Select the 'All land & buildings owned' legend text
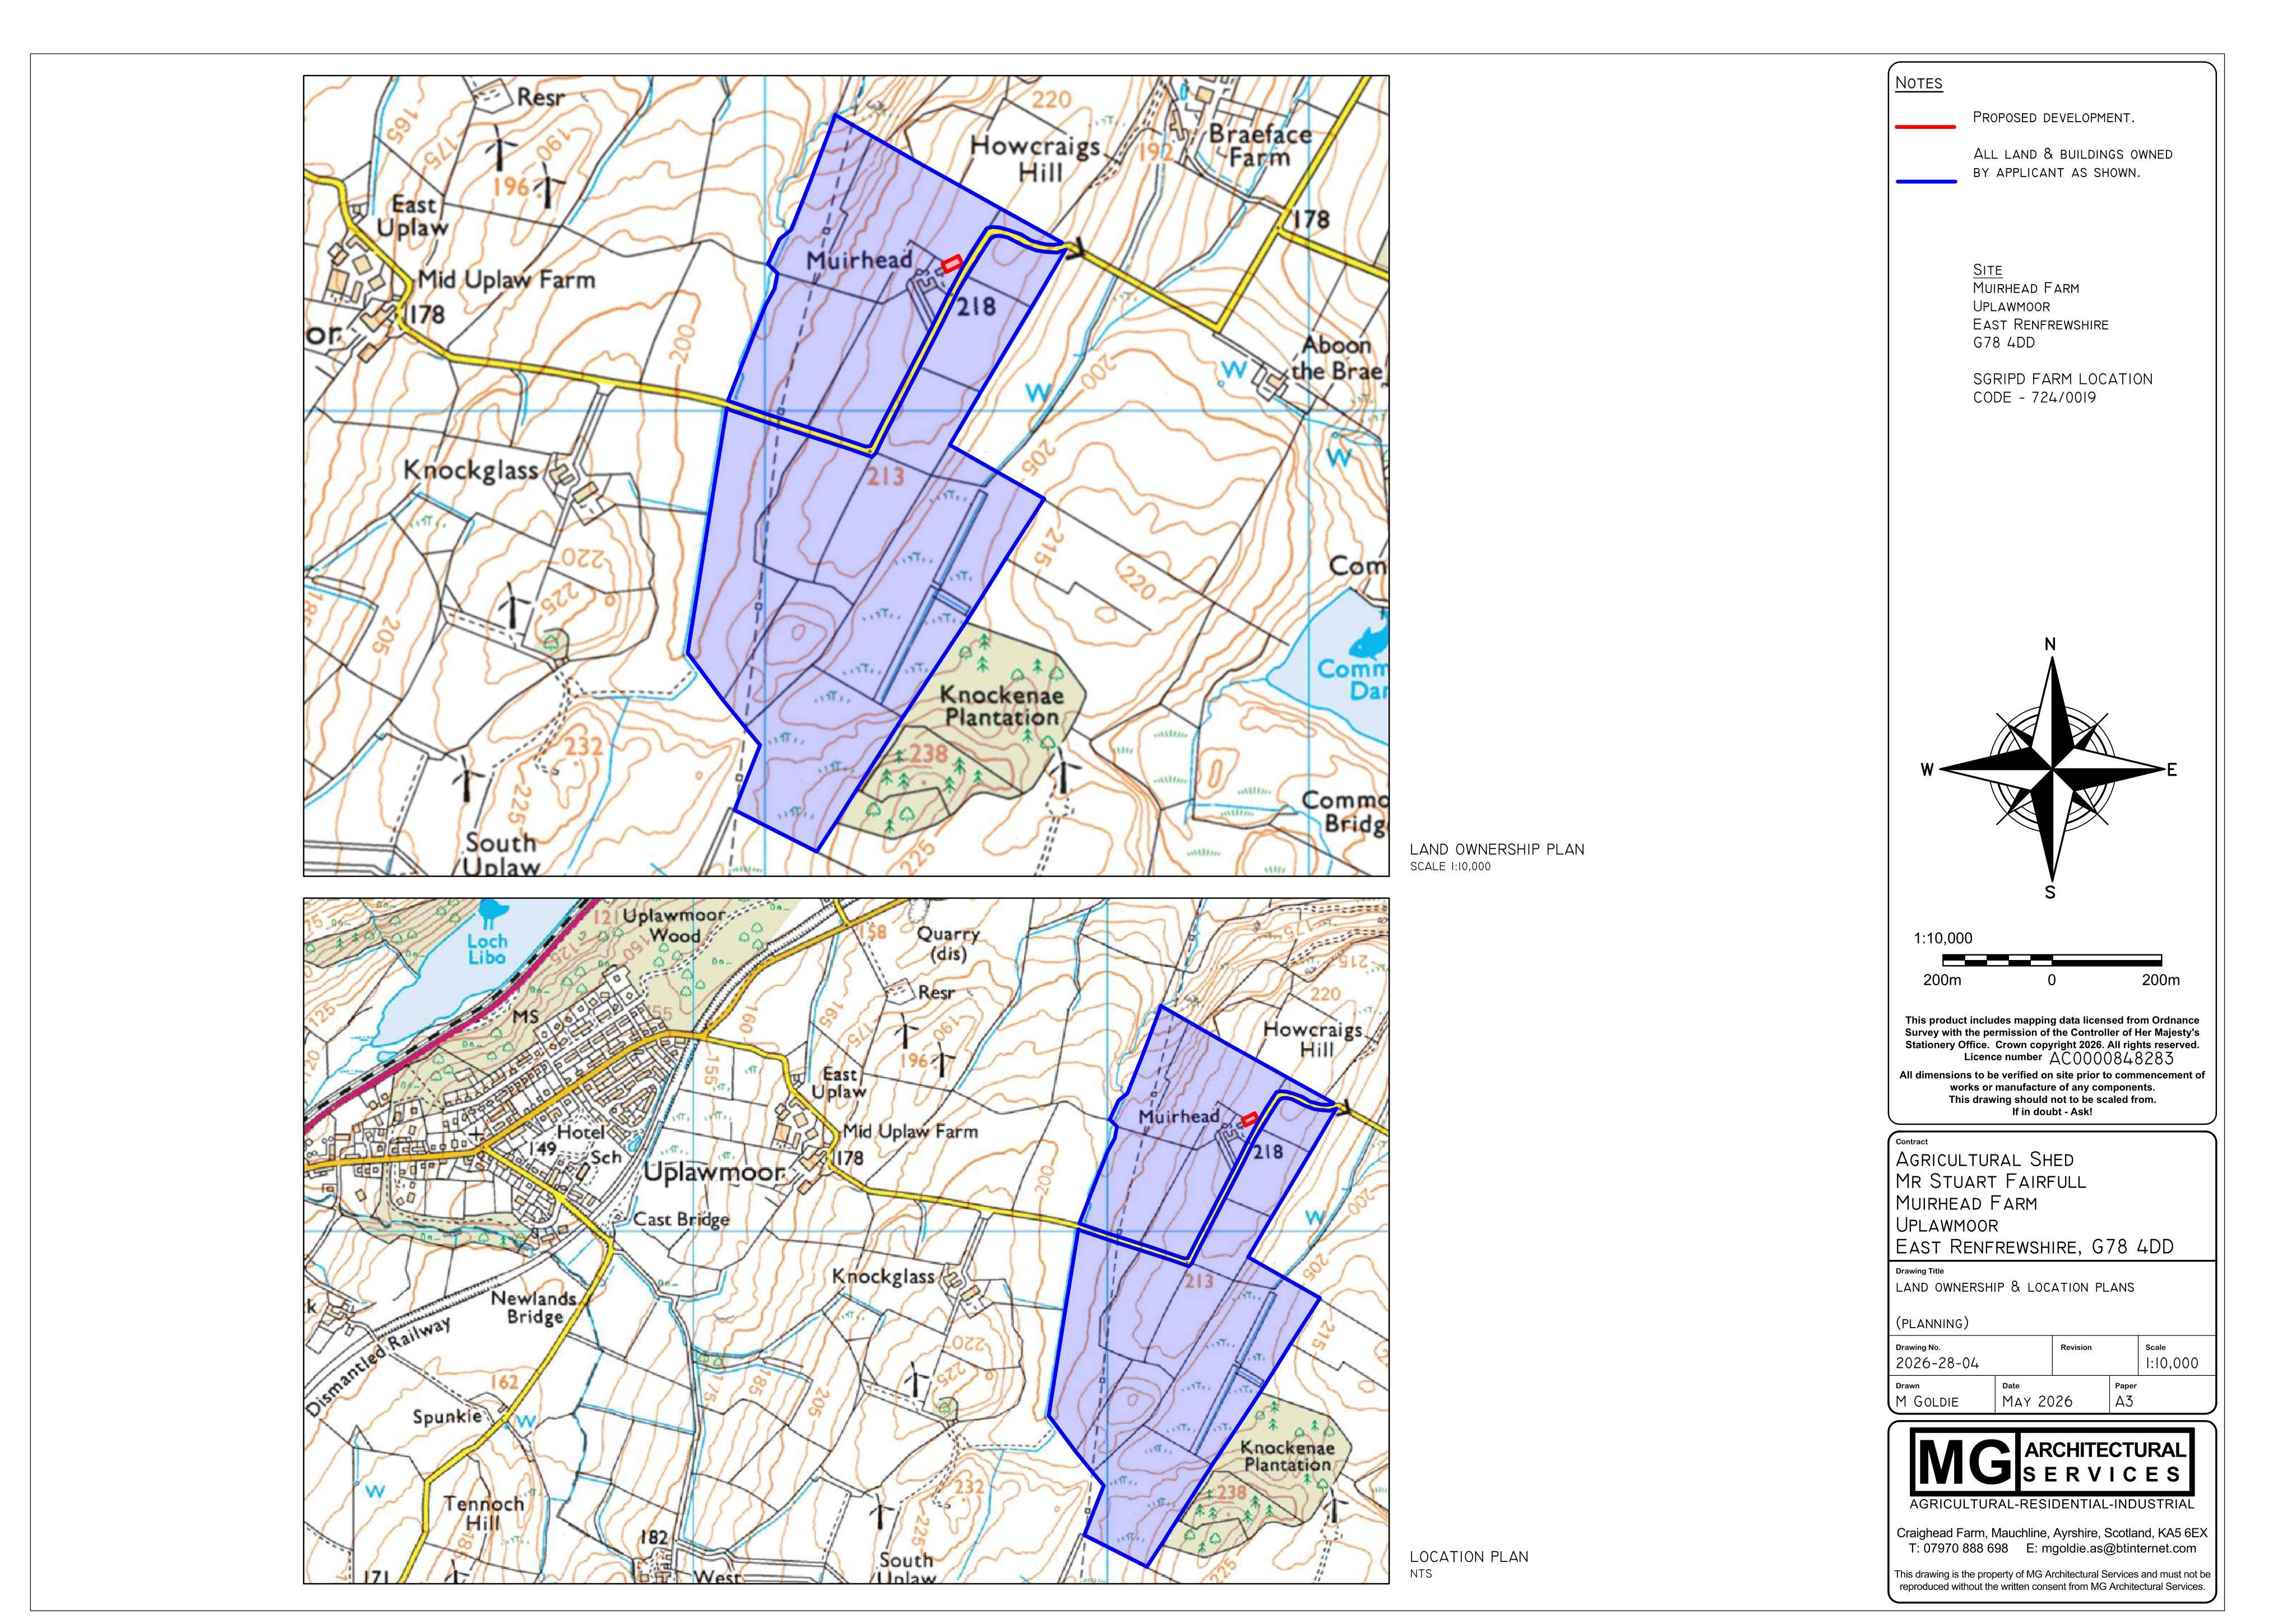 [x=2072, y=154]
